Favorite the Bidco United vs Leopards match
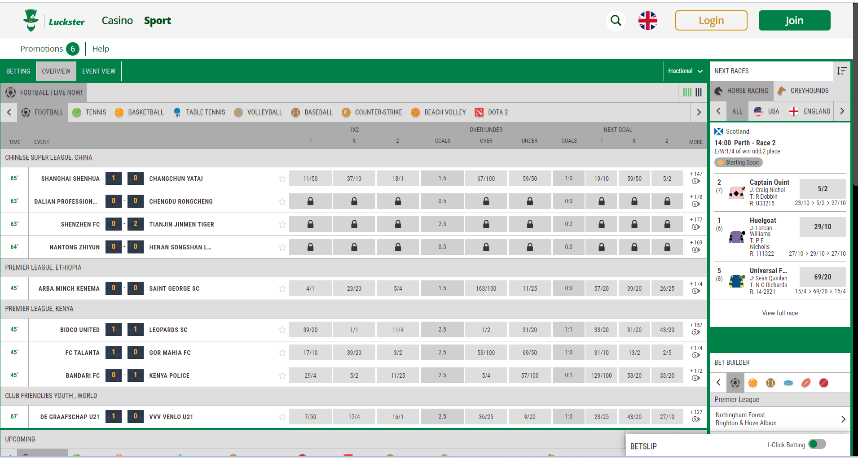 tap(282, 329)
